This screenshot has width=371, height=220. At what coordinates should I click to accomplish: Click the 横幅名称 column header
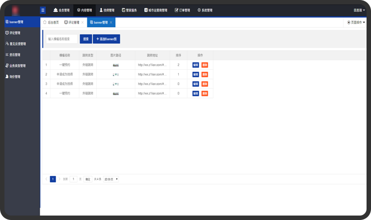65,55
